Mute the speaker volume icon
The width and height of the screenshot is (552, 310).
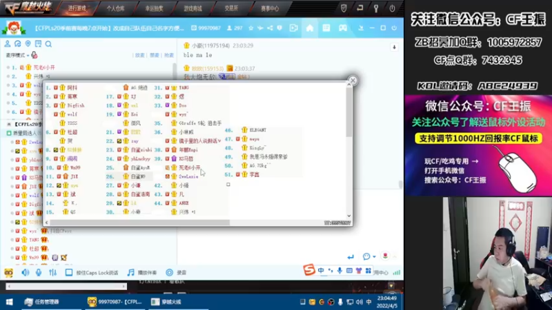25,272
